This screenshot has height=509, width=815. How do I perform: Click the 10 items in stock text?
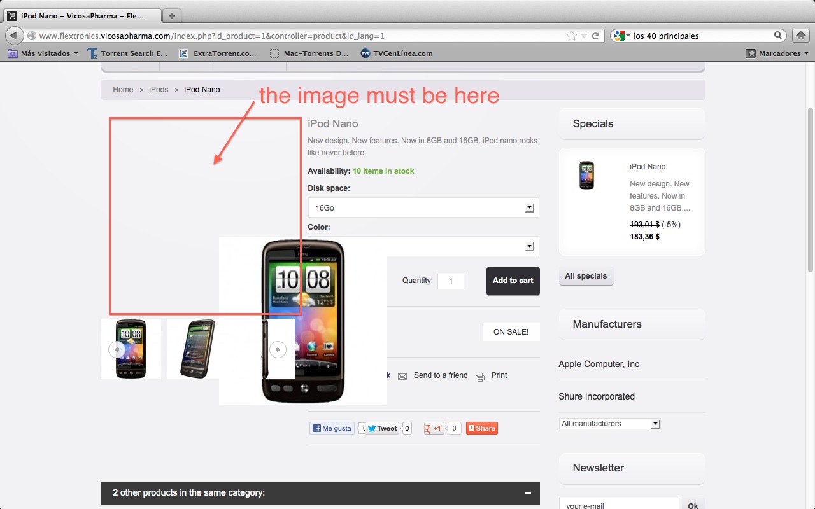click(383, 171)
